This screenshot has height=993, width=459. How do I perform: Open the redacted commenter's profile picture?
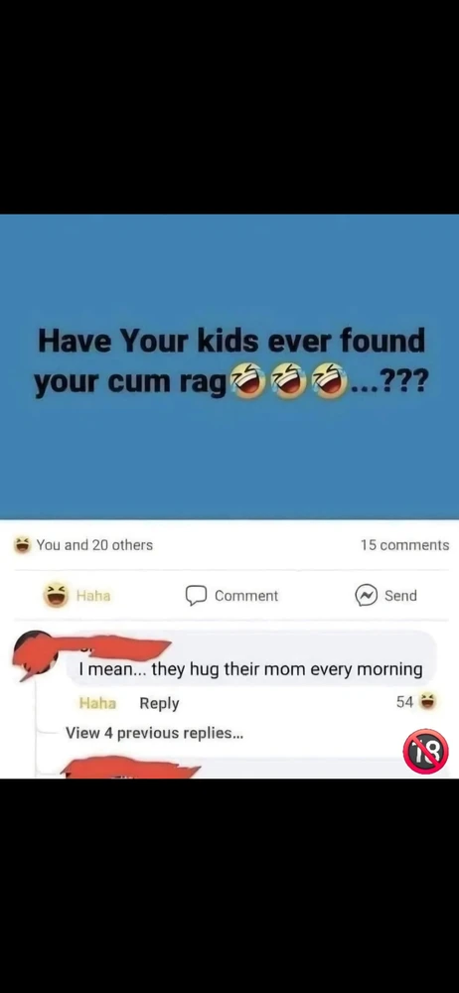point(35,655)
